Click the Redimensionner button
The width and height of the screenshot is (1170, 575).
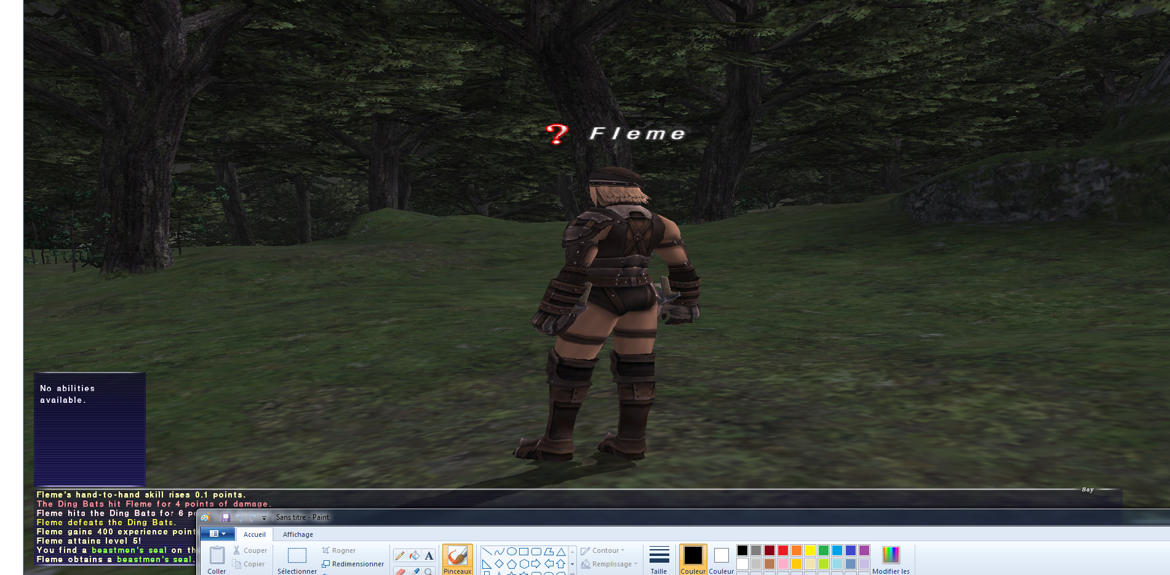coord(353,564)
